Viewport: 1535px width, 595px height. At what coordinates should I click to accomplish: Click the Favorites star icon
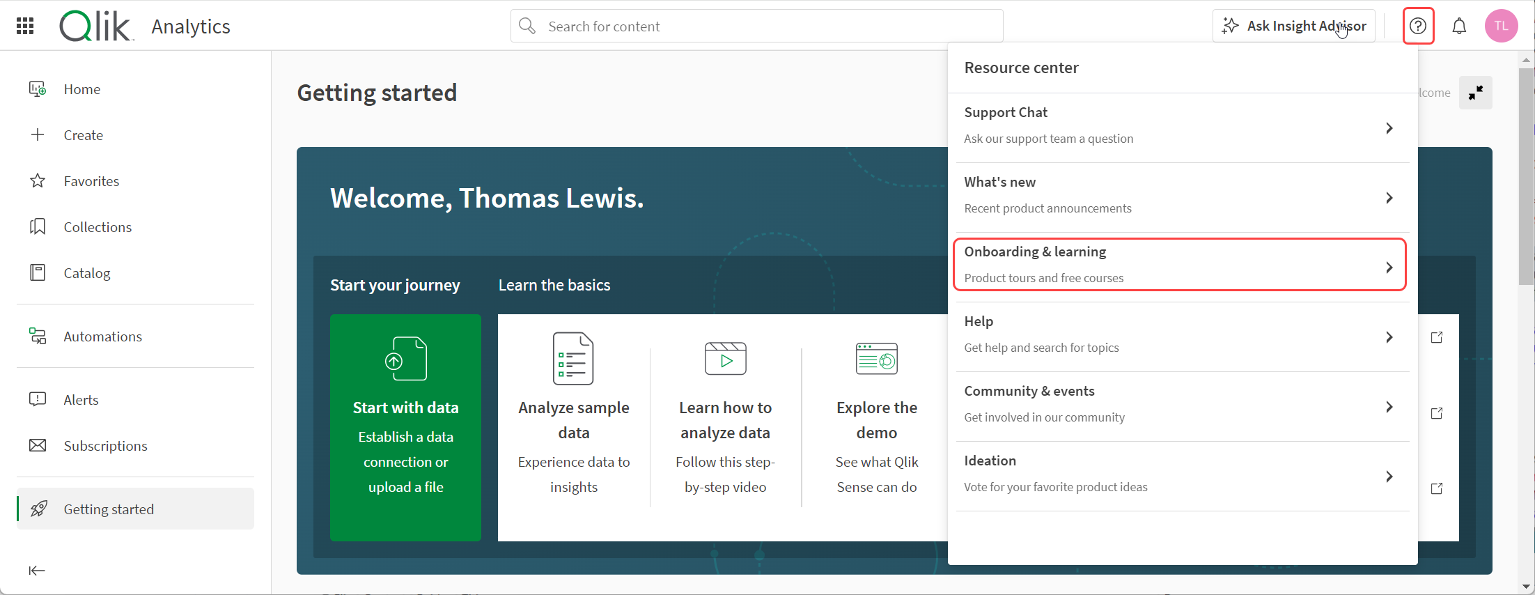[38, 181]
